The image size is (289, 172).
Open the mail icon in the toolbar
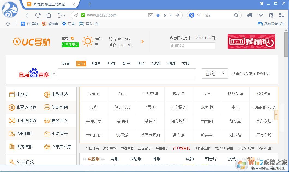[x=150, y=15]
